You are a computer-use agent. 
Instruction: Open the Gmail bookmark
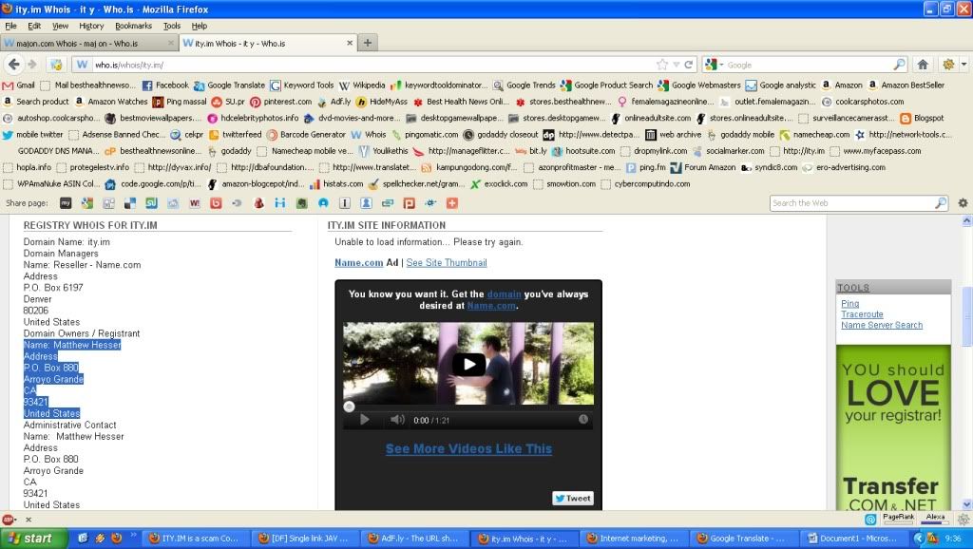[x=19, y=85]
